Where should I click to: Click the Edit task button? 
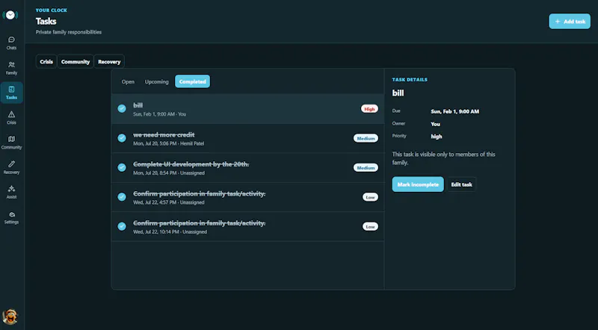tap(461, 184)
